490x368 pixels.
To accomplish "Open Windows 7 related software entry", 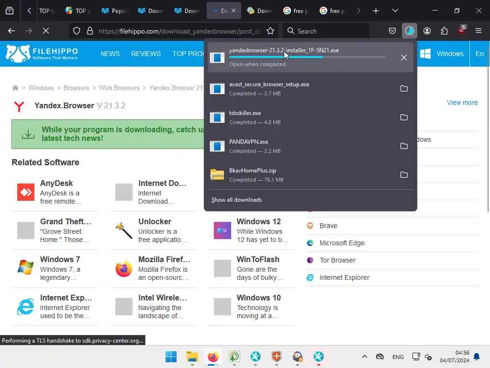I will [x=55, y=268].
